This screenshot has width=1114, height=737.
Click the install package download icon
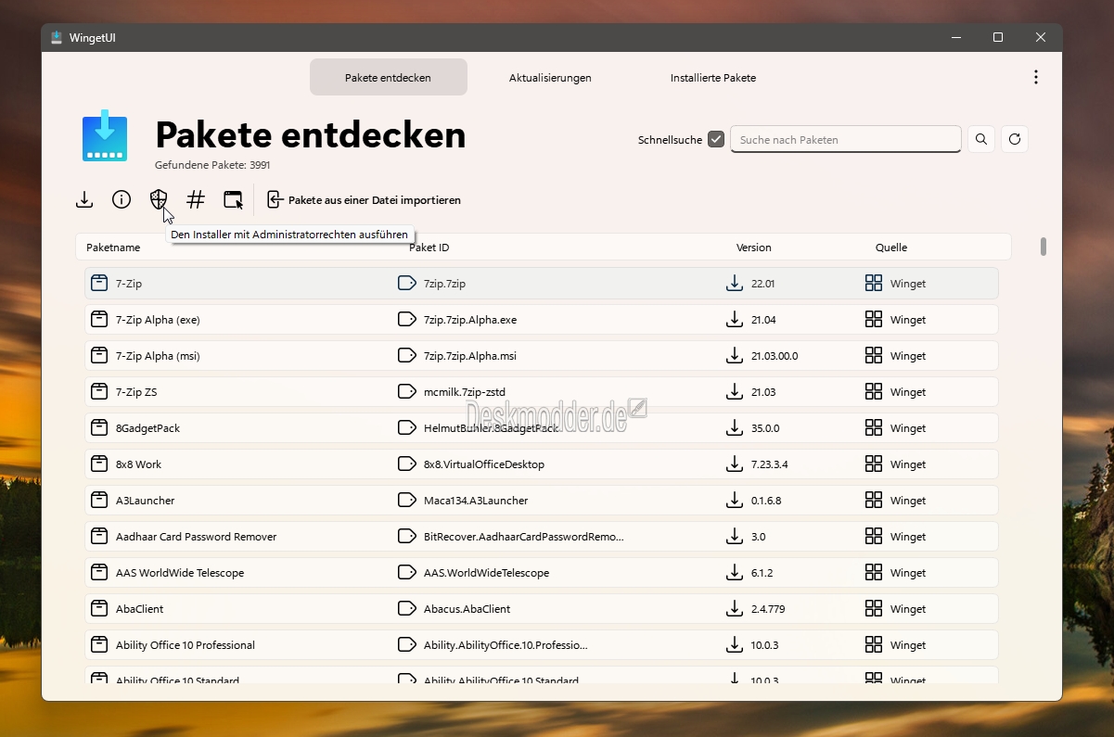click(x=84, y=199)
